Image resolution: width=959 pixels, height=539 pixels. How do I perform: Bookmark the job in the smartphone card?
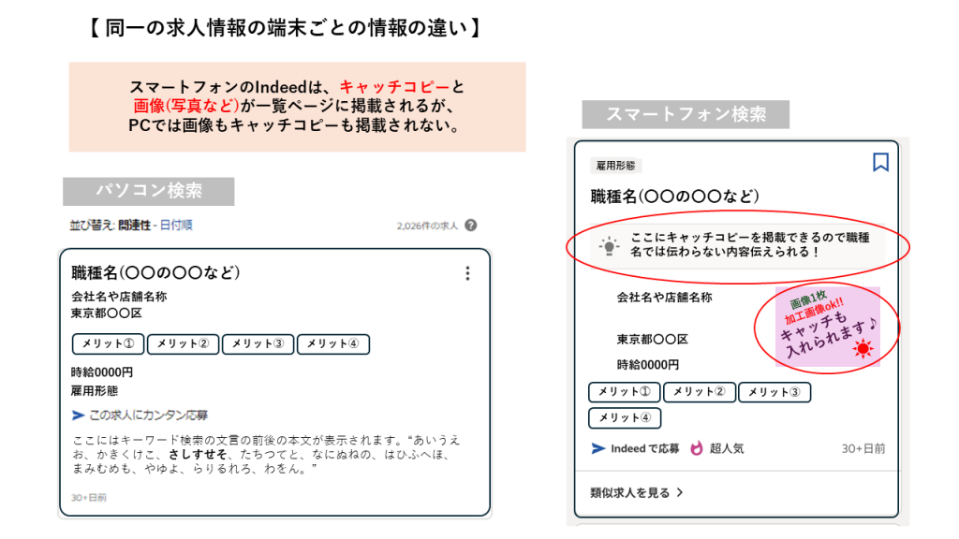tap(880, 163)
